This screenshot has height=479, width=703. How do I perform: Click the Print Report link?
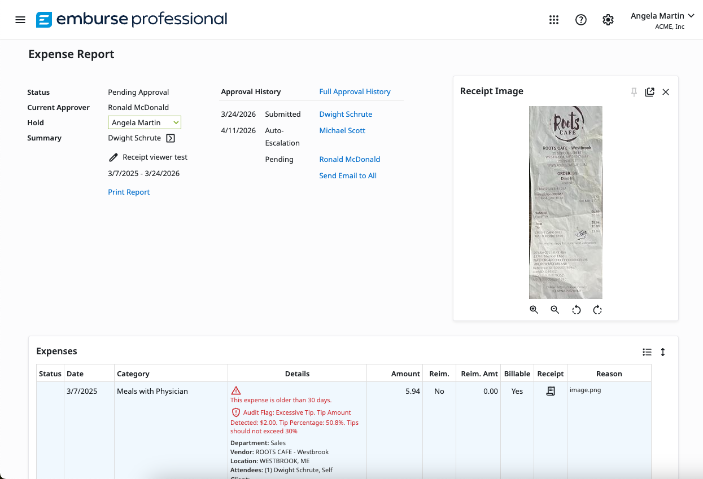coord(129,192)
